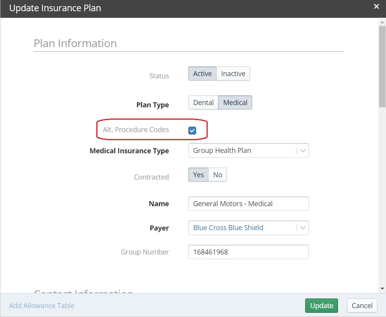Edit the Name field containing General Motors - Medical

pos(248,203)
